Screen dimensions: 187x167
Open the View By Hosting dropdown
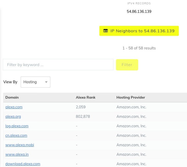[x=36, y=82]
